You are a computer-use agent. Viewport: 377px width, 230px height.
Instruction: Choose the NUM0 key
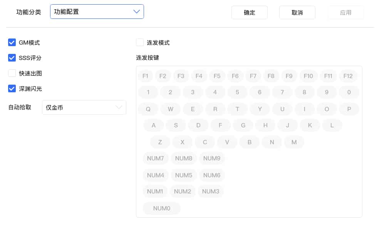click(161, 208)
